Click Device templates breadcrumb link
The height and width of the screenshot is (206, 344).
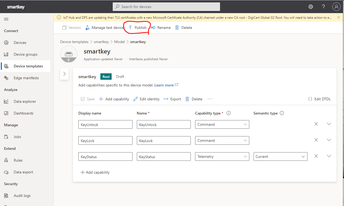tap(74, 42)
